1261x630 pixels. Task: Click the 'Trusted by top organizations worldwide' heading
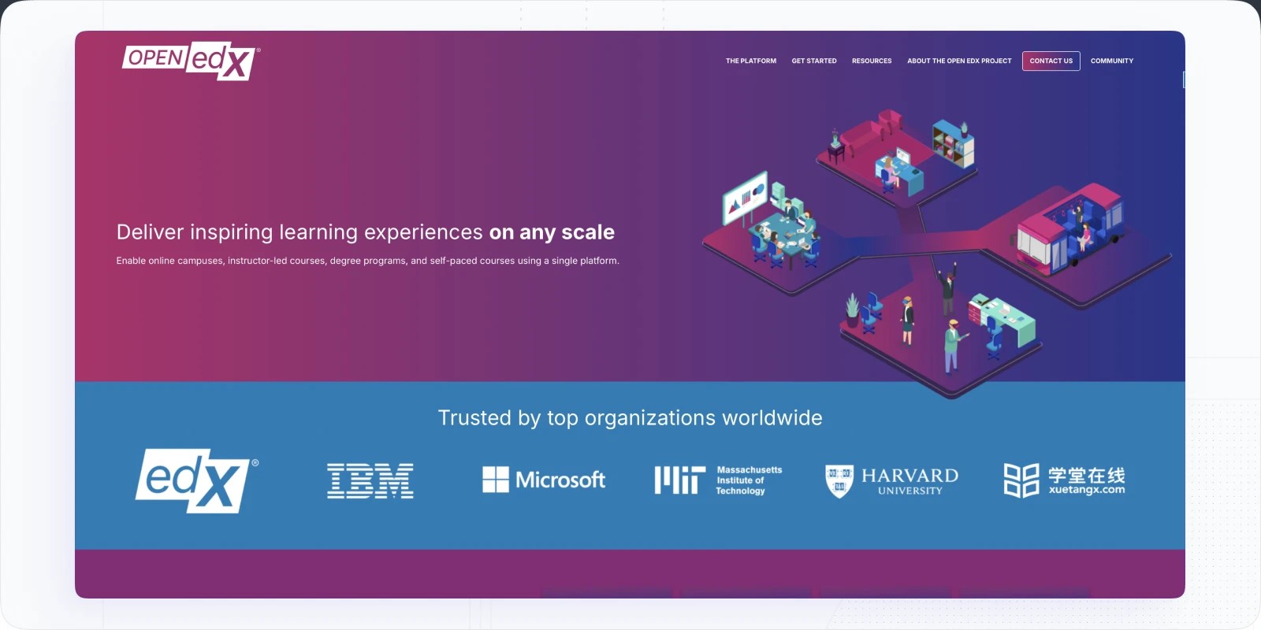630,418
